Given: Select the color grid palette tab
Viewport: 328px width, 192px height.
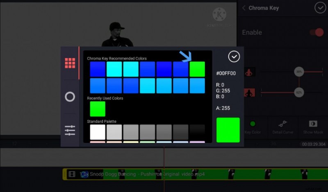Looking at the screenshot, I should tap(70, 63).
